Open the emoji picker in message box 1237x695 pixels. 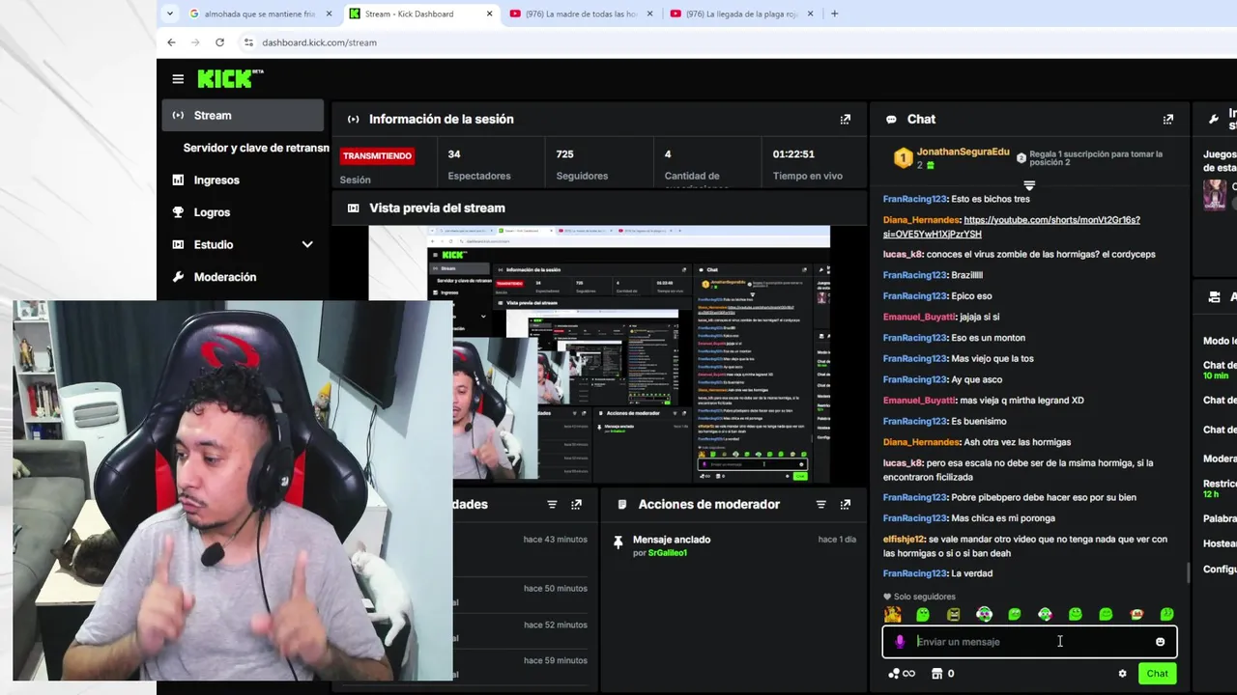[x=1160, y=642]
